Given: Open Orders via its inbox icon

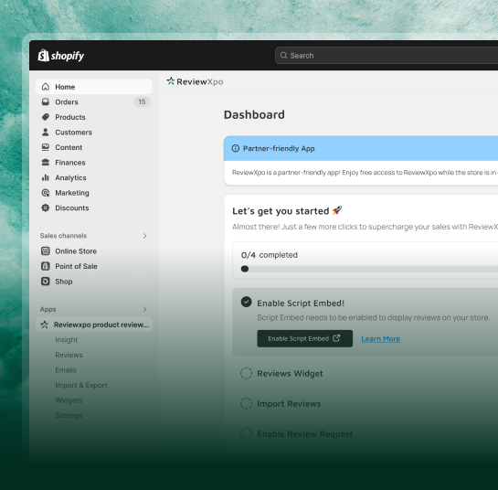Looking at the screenshot, I should [46, 101].
